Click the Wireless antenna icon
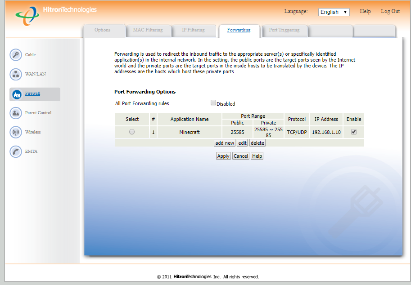Screen dimensions: 411x285 pyautogui.click(x=16, y=132)
